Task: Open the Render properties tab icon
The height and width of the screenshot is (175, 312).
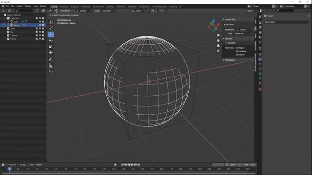Action: (x=260, y=23)
